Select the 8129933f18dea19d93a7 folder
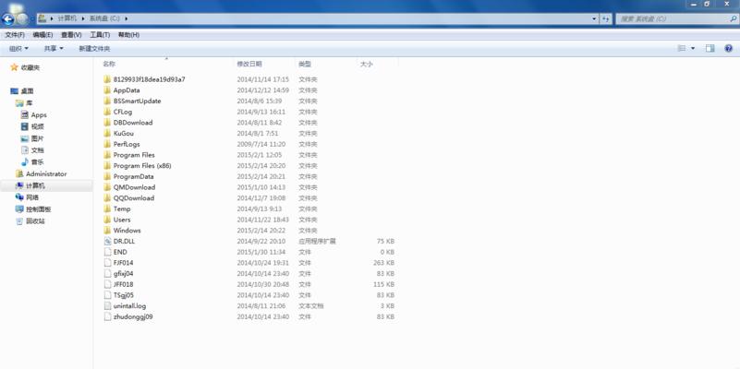 [x=149, y=79]
